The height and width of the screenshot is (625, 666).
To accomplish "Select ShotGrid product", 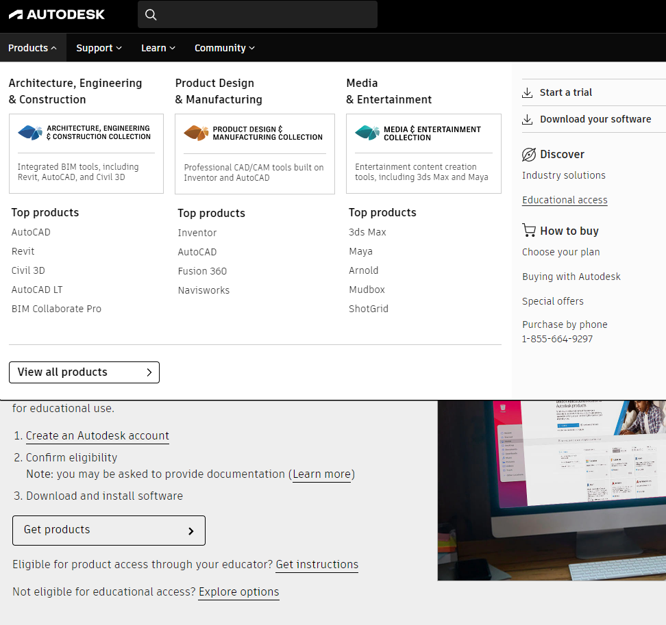I will click(x=369, y=309).
